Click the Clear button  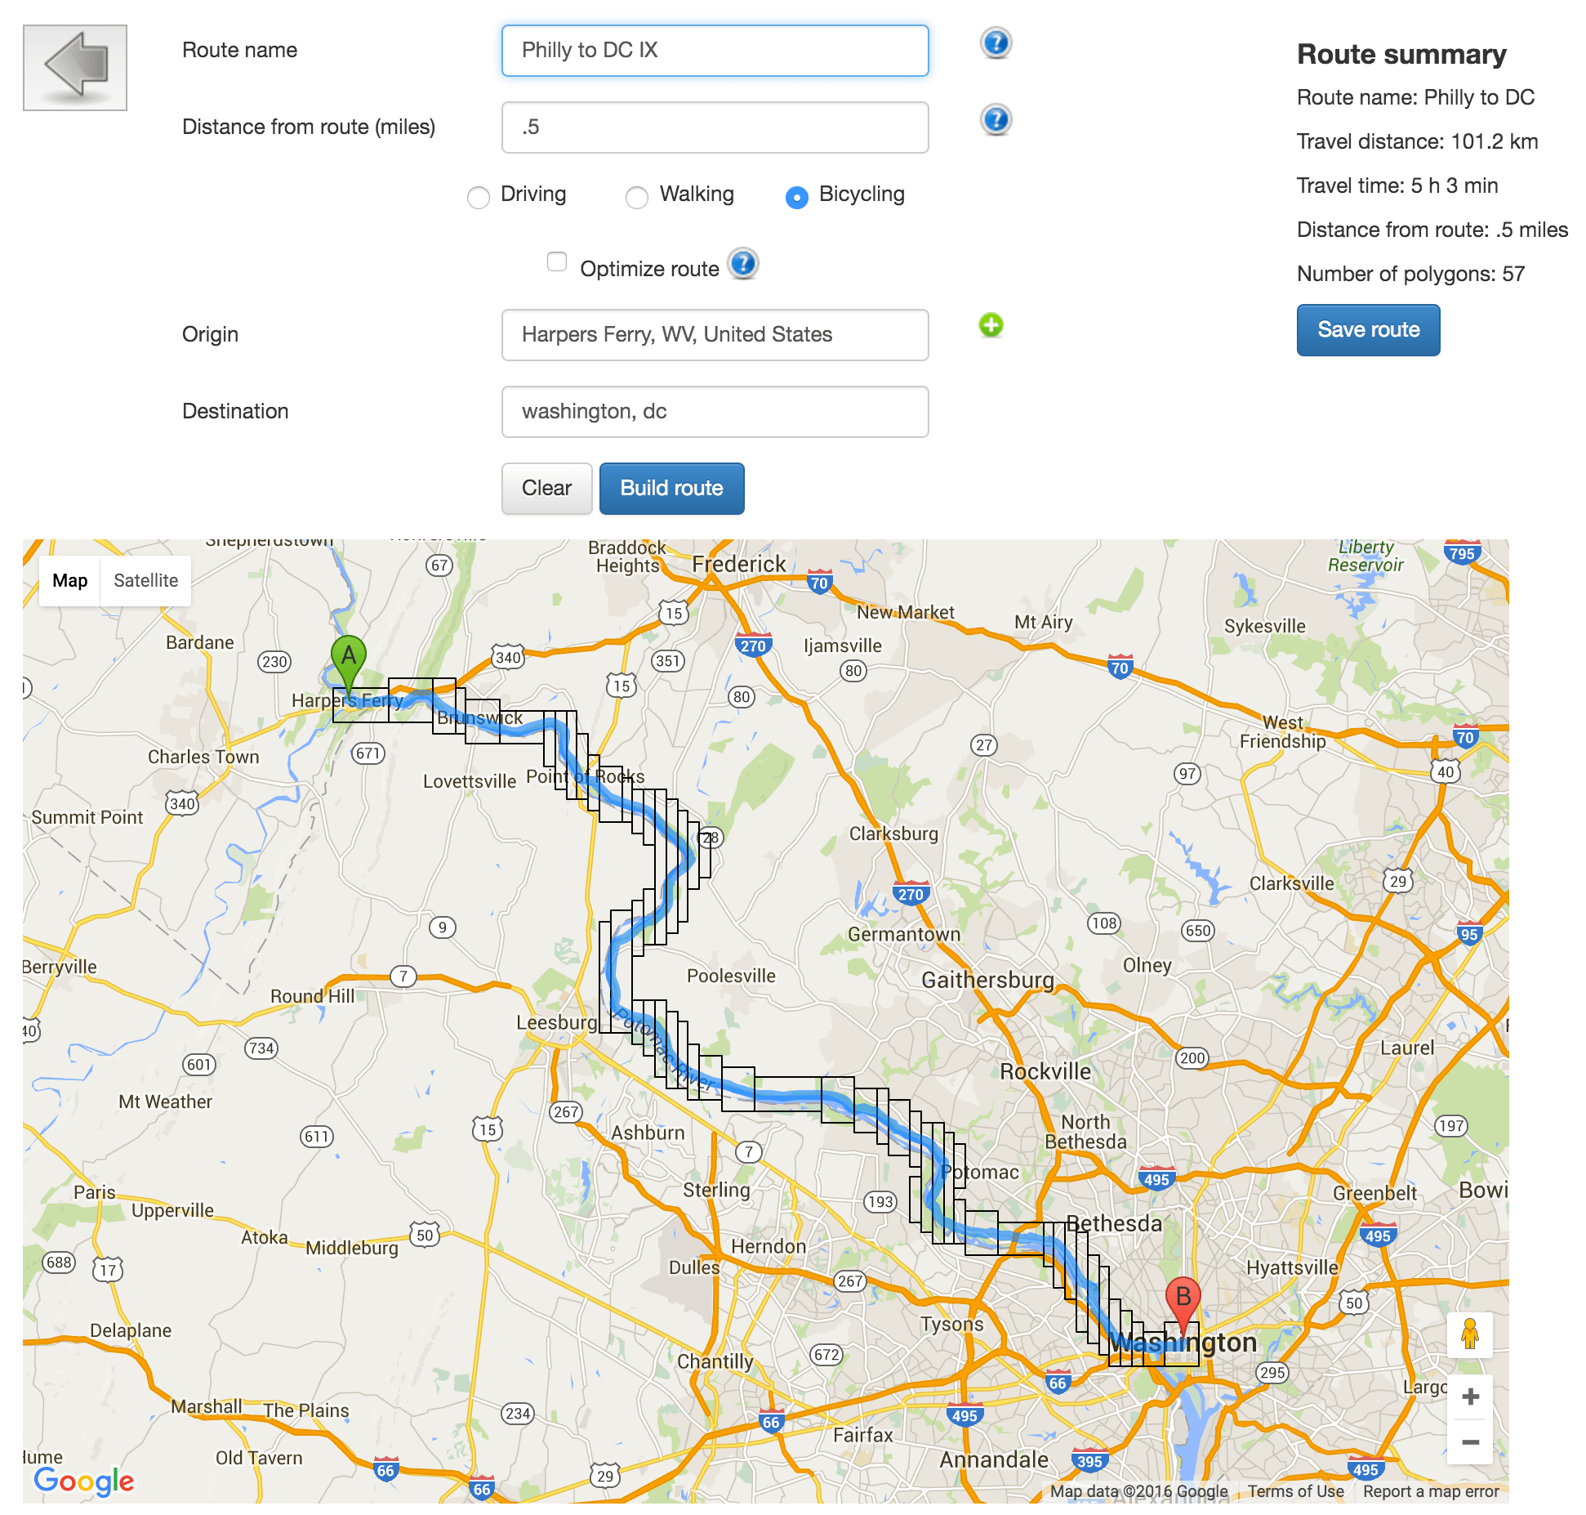tap(546, 488)
